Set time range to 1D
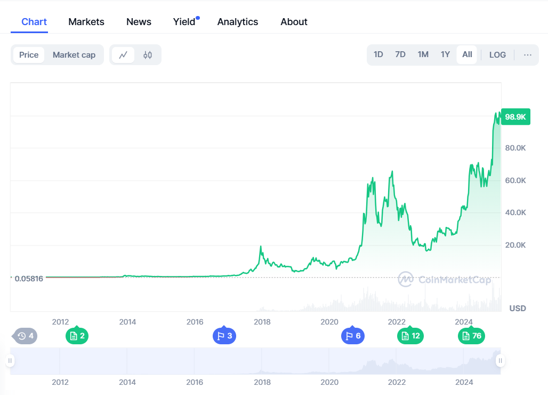The height and width of the screenshot is (395, 548). 378,55
